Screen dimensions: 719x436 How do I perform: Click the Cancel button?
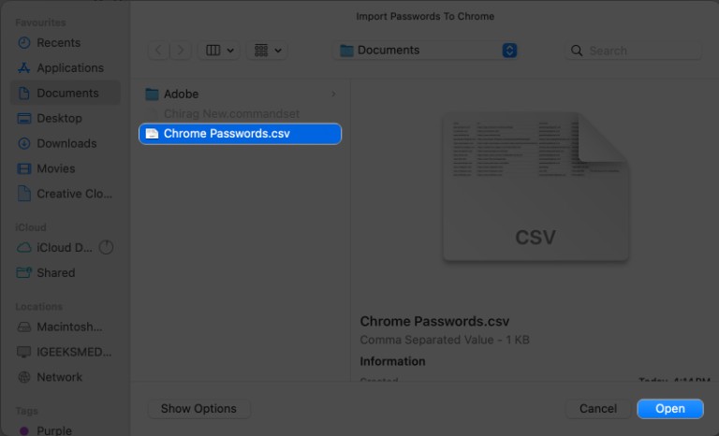597,409
